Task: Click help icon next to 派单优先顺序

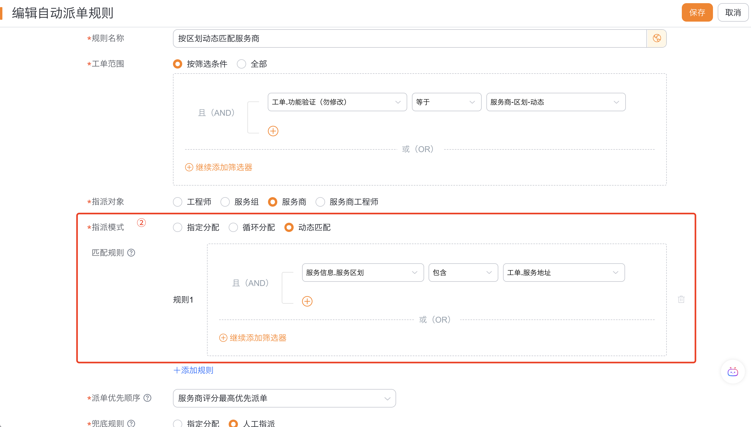Action: pos(148,398)
